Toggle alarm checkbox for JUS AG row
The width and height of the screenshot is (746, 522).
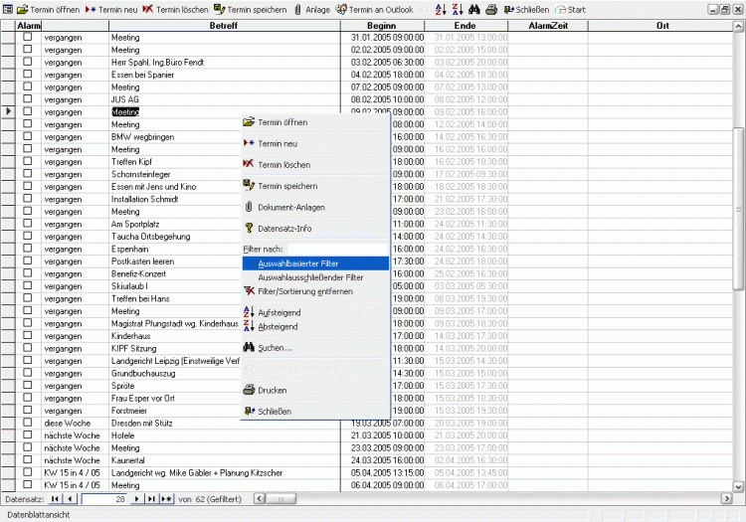(28, 99)
